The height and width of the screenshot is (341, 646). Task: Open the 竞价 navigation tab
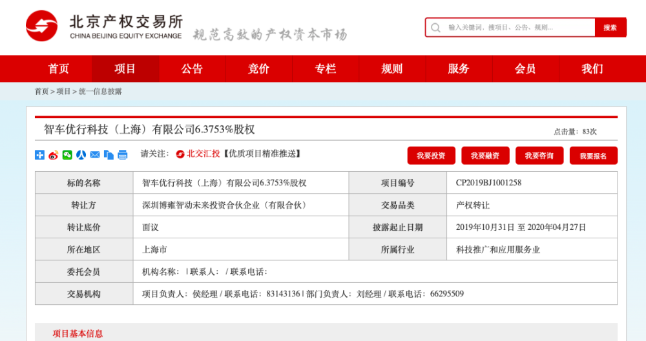pyautogui.click(x=259, y=68)
